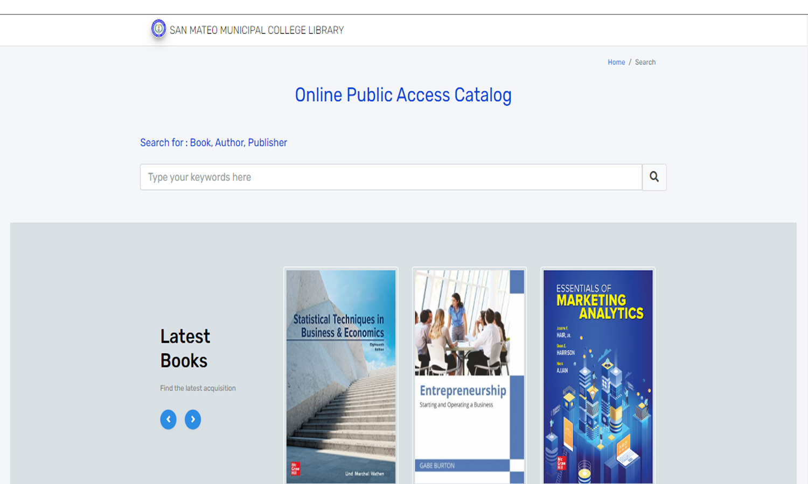Click Lind Marchal Wathen authors on cover
808x484 pixels.
pos(364,474)
